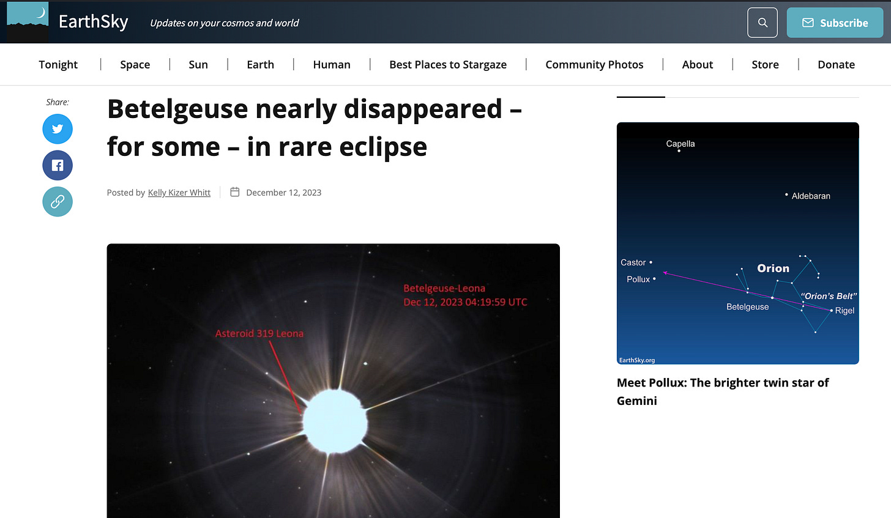891x518 pixels.
Task: Click the EarthSky site name text
Action: click(94, 22)
